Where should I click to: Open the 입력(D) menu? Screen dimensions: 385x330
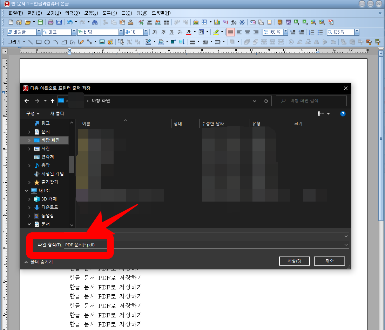(73, 13)
